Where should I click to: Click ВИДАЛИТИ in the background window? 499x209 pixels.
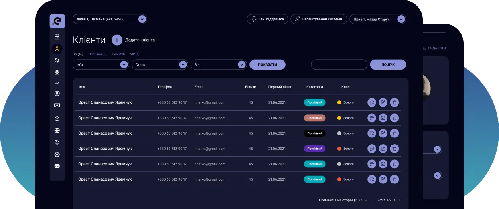[x=434, y=48]
